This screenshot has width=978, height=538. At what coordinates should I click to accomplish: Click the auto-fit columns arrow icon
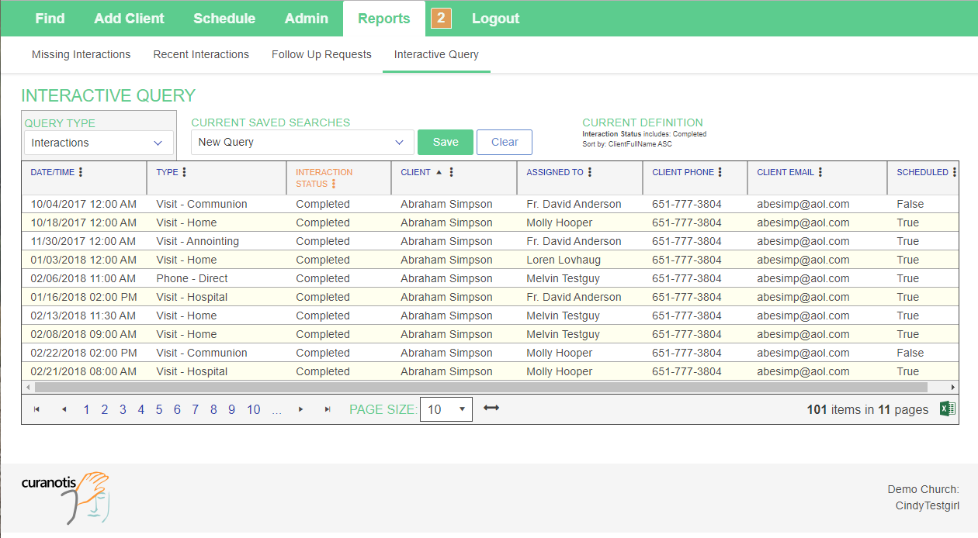pyautogui.click(x=491, y=408)
